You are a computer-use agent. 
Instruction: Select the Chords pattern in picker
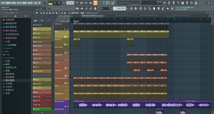(x=42, y=109)
